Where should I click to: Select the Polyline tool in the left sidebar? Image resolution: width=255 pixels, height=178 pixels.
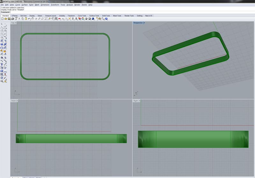(x=2, y=27)
